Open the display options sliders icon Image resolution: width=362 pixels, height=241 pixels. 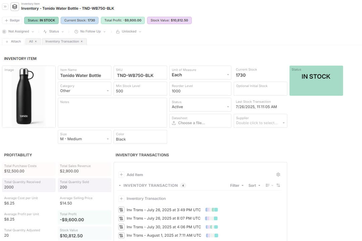[x=278, y=185]
